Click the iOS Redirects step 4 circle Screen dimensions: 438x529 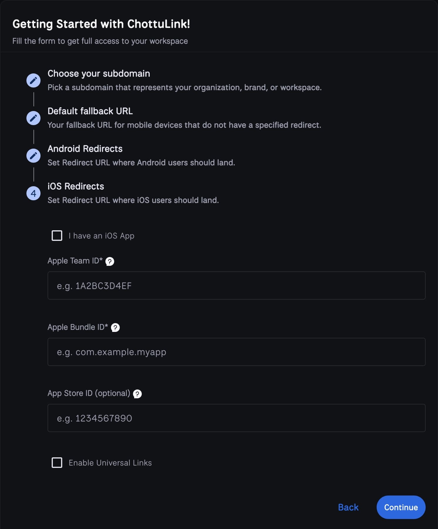coord(33,193)
